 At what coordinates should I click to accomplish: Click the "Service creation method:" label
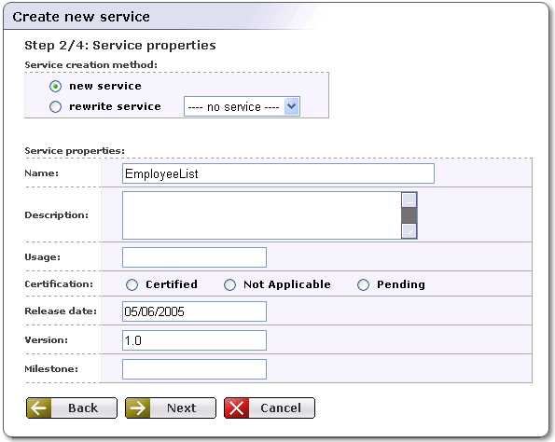click(x=91, y=64)
